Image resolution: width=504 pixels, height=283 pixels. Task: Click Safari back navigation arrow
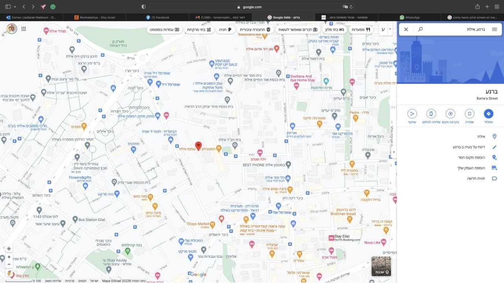pos(24,7)
